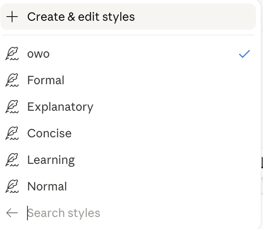Switch to the Normal style

125,187
